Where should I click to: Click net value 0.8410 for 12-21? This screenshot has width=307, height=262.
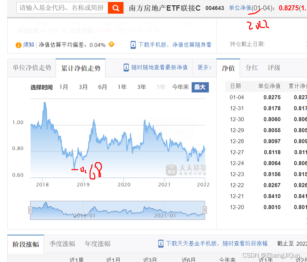coord(272,196)
